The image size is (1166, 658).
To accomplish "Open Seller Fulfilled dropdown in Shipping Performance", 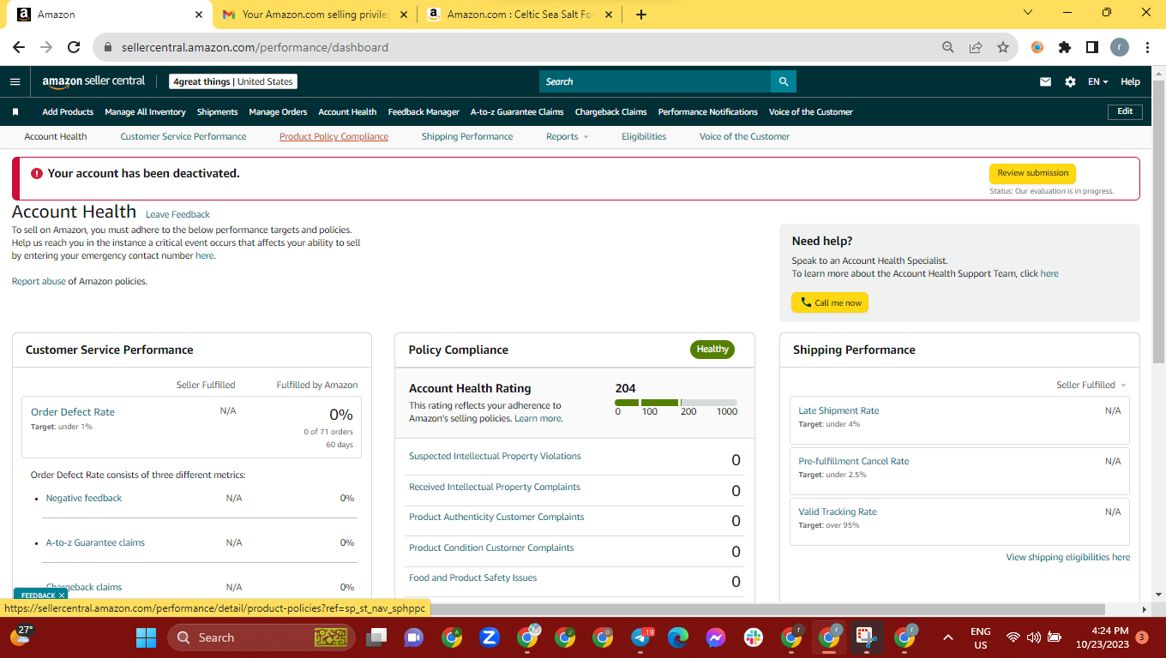I will [x=1091, y=386].
